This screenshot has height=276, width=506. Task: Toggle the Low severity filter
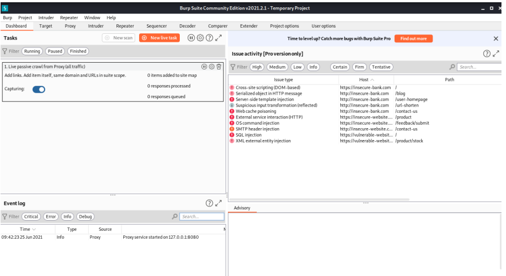(x=297, y=67)
